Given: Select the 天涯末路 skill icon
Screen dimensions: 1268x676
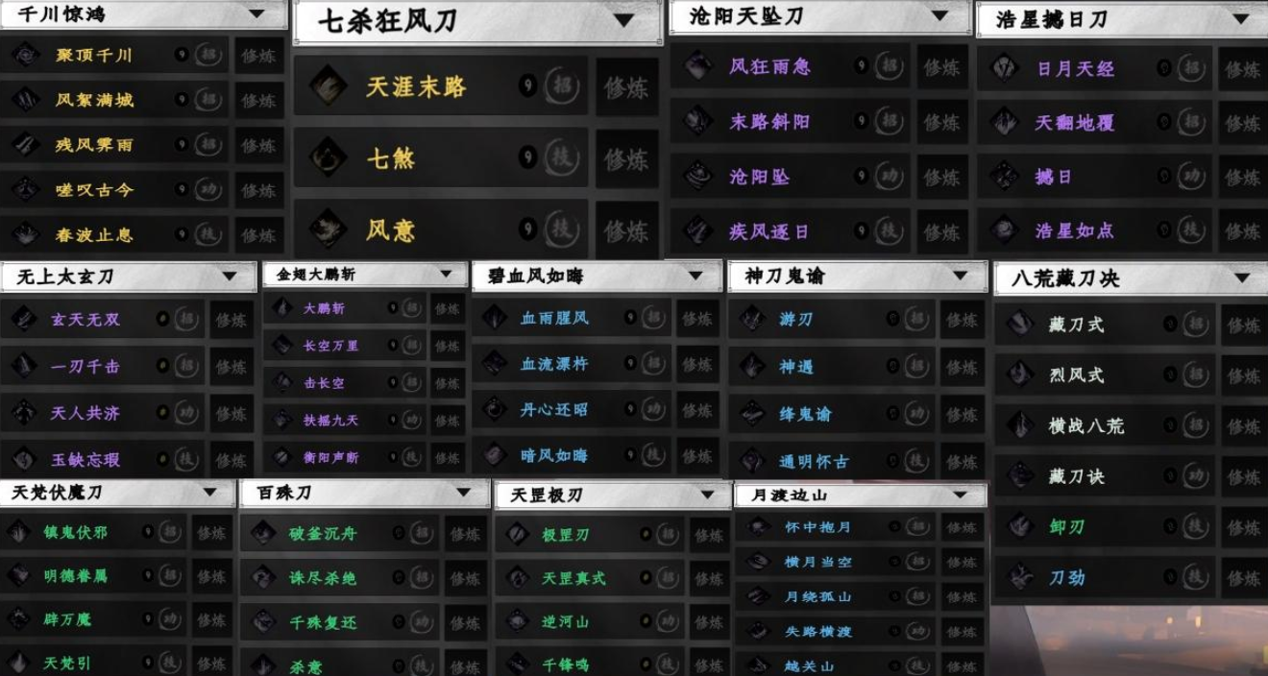Looking at the screenshot, I should click(x=328, y=86).
